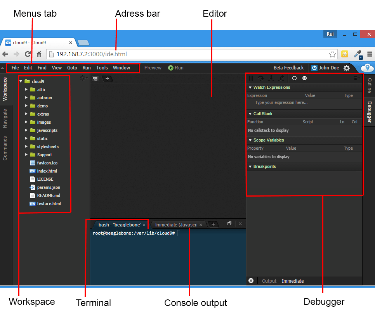Switch to the Immediate (Javascript) console tab

click(x=176, y=225)
